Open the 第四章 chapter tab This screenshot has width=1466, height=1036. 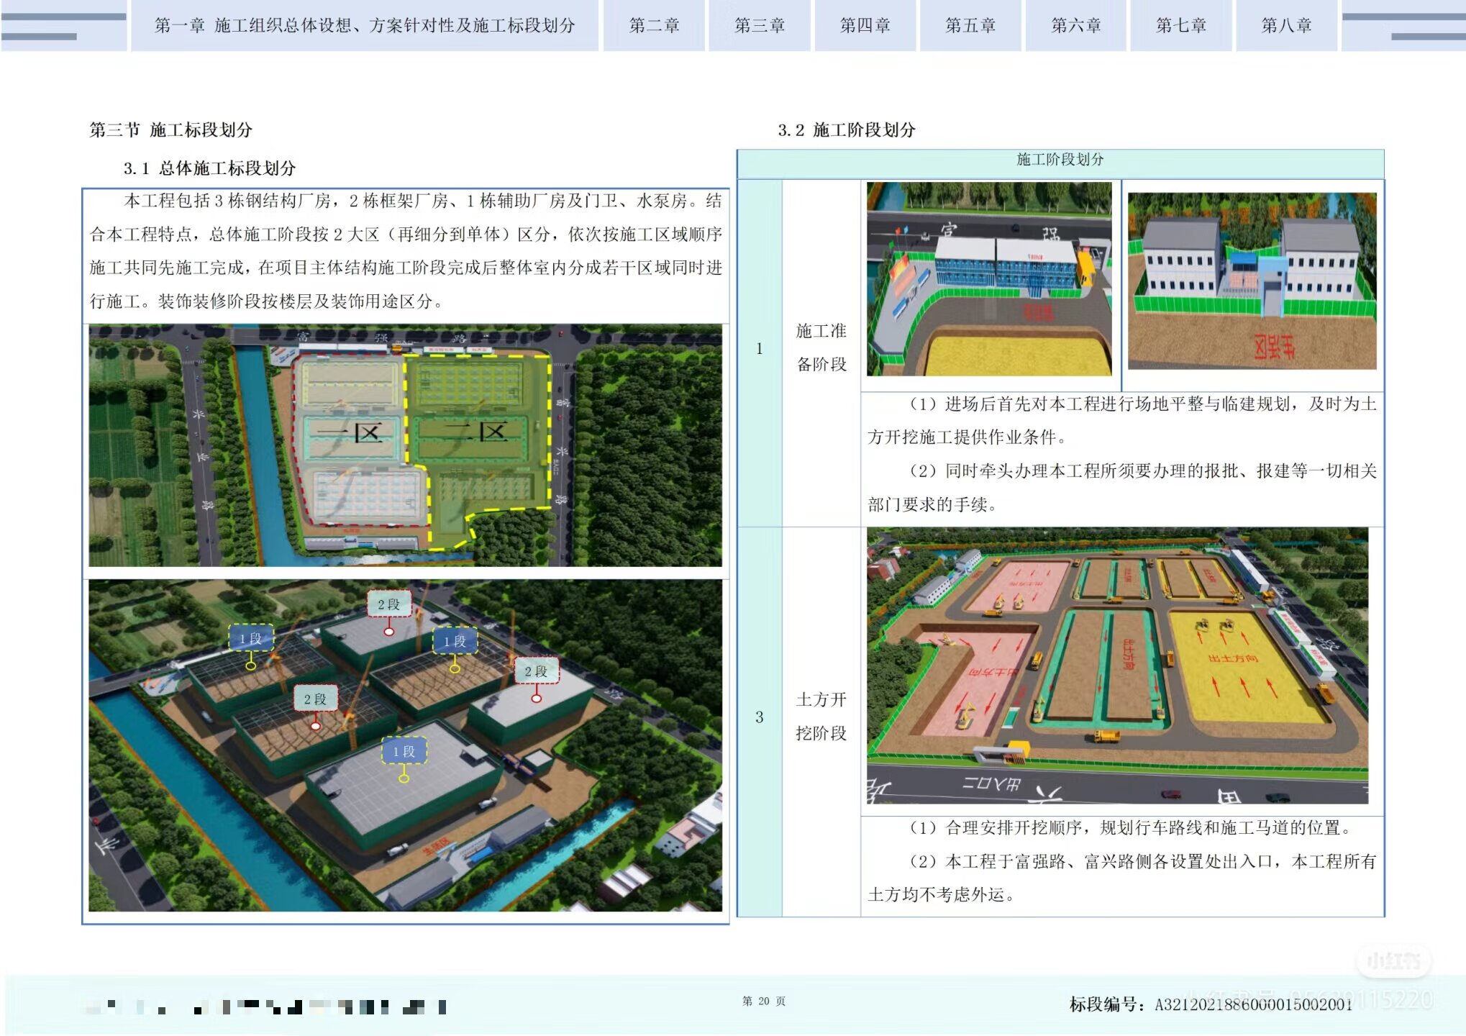[865, 26]
